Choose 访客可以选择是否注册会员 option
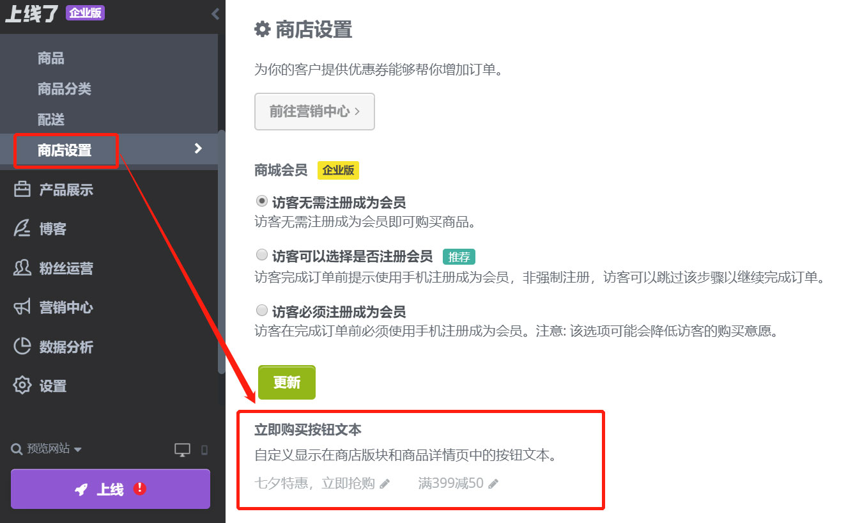This screenshot has height=523, width=846. click(261, 254)
